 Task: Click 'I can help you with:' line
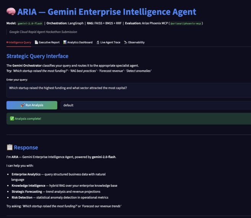(x=20, y=165)
